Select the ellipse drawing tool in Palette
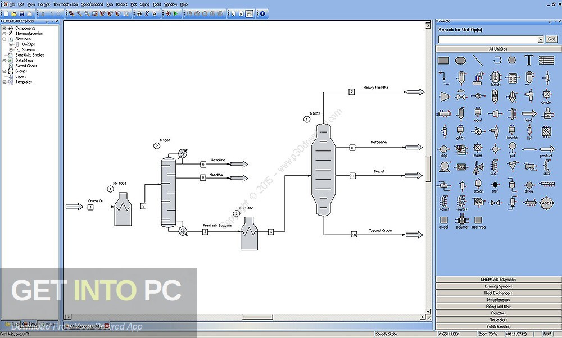 (460, 61)
